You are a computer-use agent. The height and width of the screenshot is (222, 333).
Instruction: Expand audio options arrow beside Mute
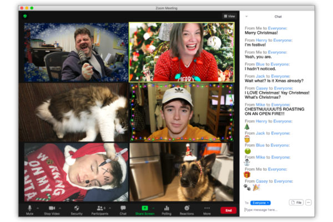pos(38,208)
